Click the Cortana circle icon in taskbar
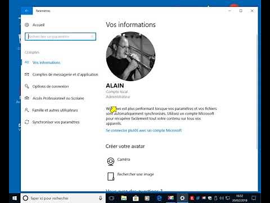Screen dimensions: 270x203 (25, 198)
